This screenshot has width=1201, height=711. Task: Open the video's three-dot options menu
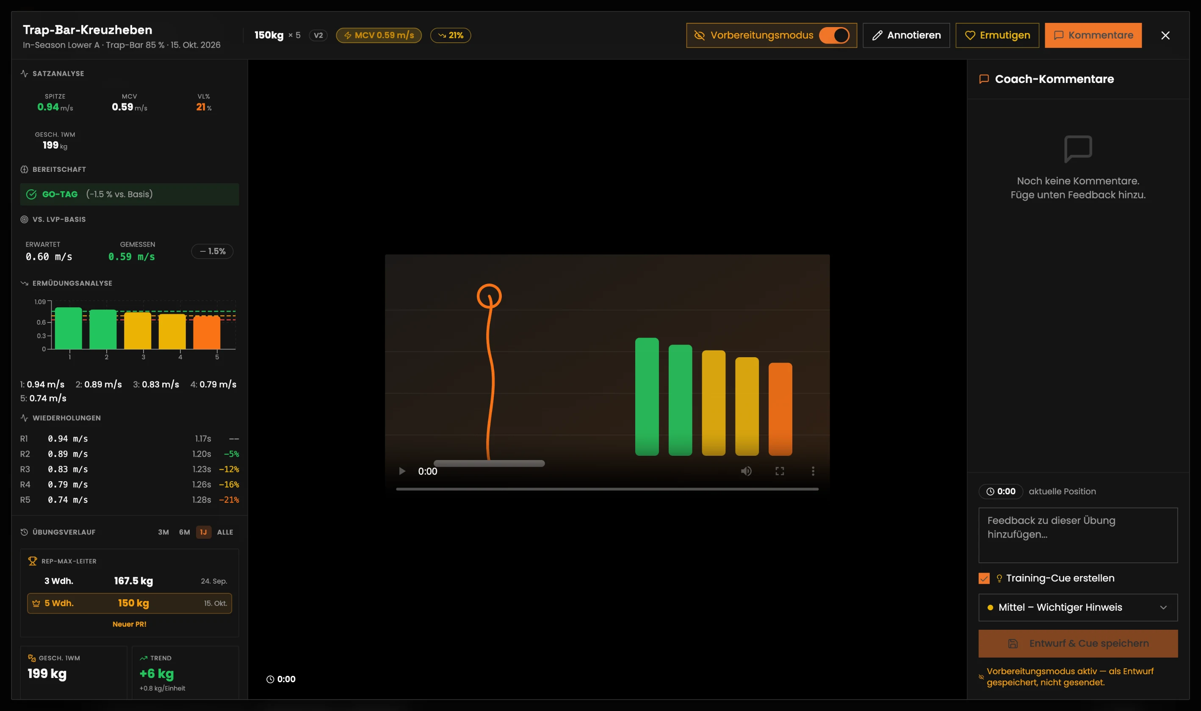point(813,471)
